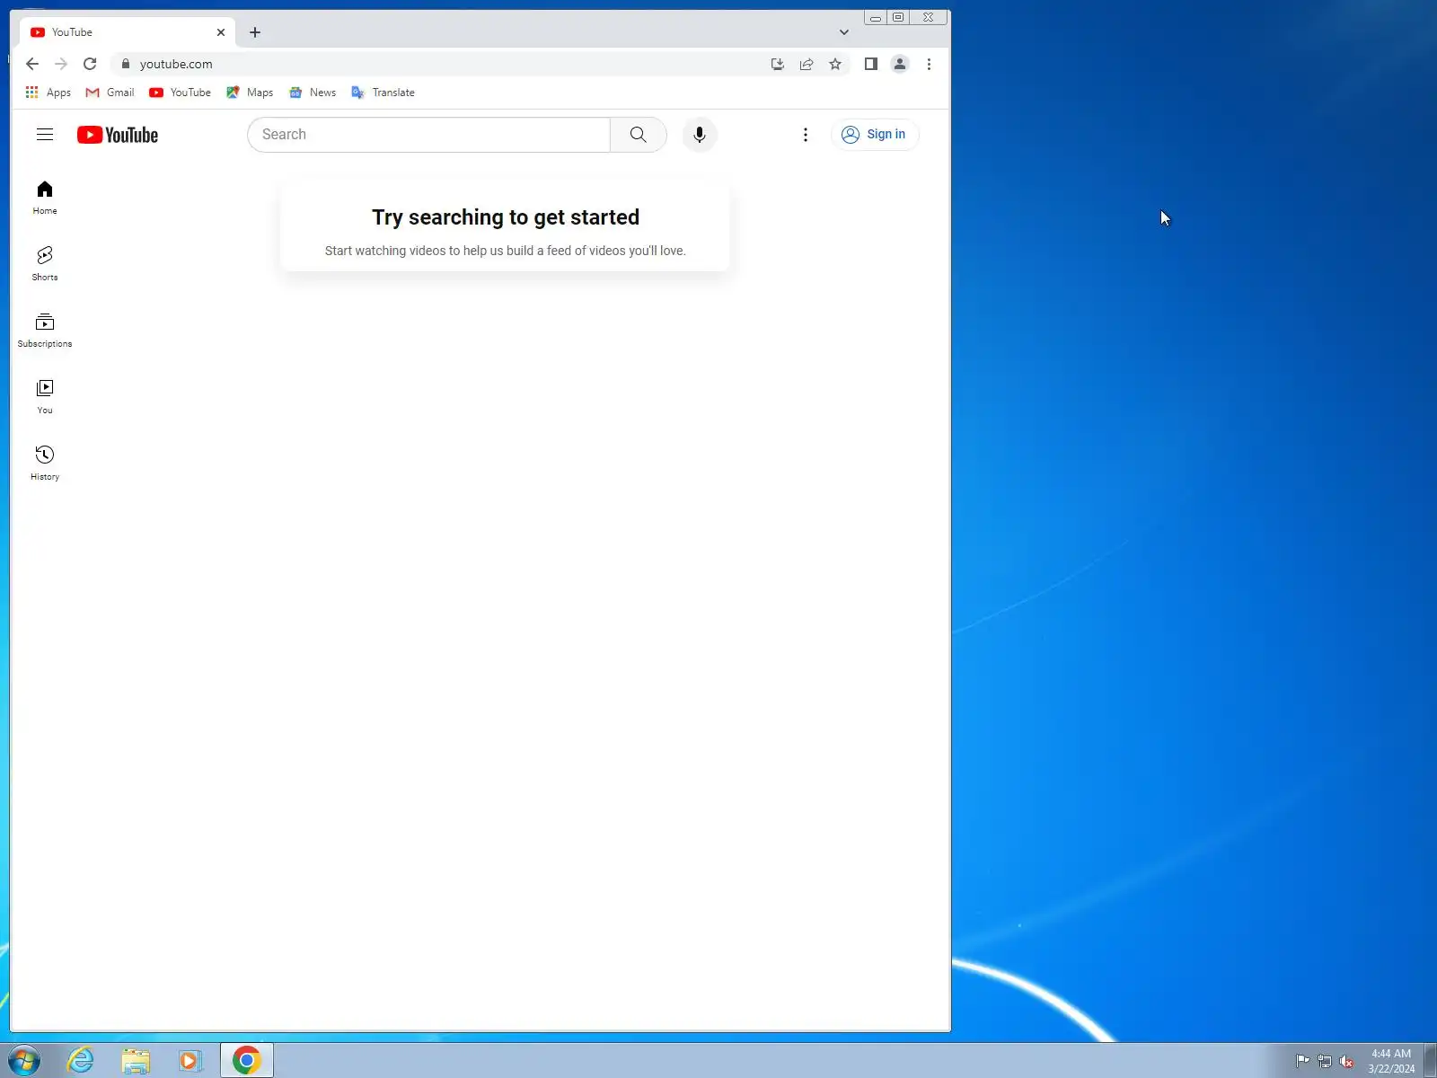This screenshot has height=1078, width=1437.
Task: Focus the YouTube Search input field
Action: pos(429,135)
